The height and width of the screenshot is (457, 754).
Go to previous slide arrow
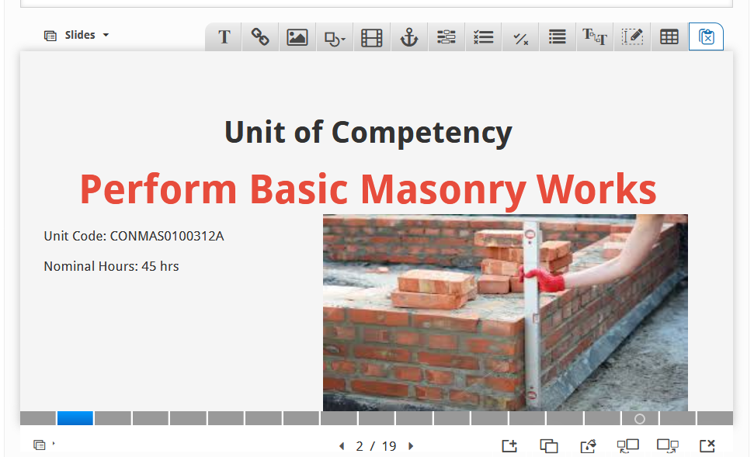coord(342,446)
